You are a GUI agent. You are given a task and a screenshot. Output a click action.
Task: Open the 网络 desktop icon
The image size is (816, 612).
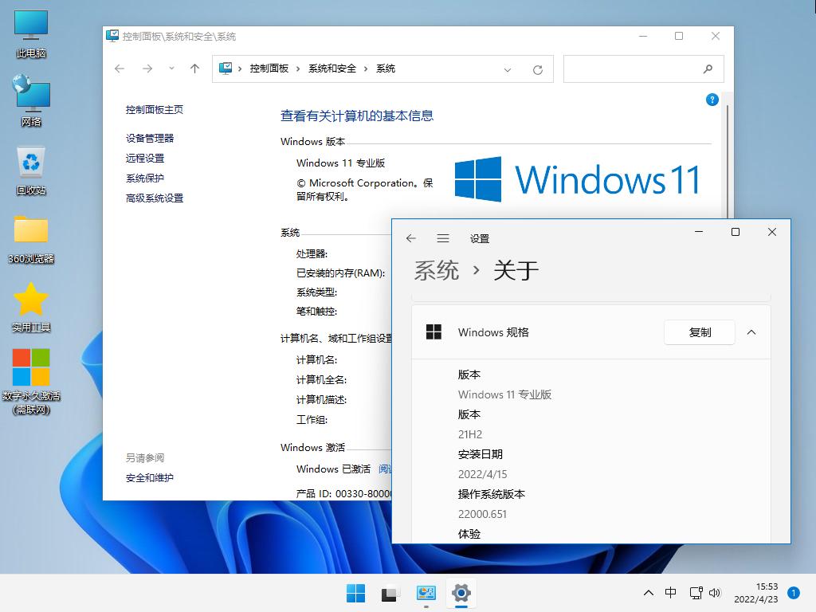[31, 100]
